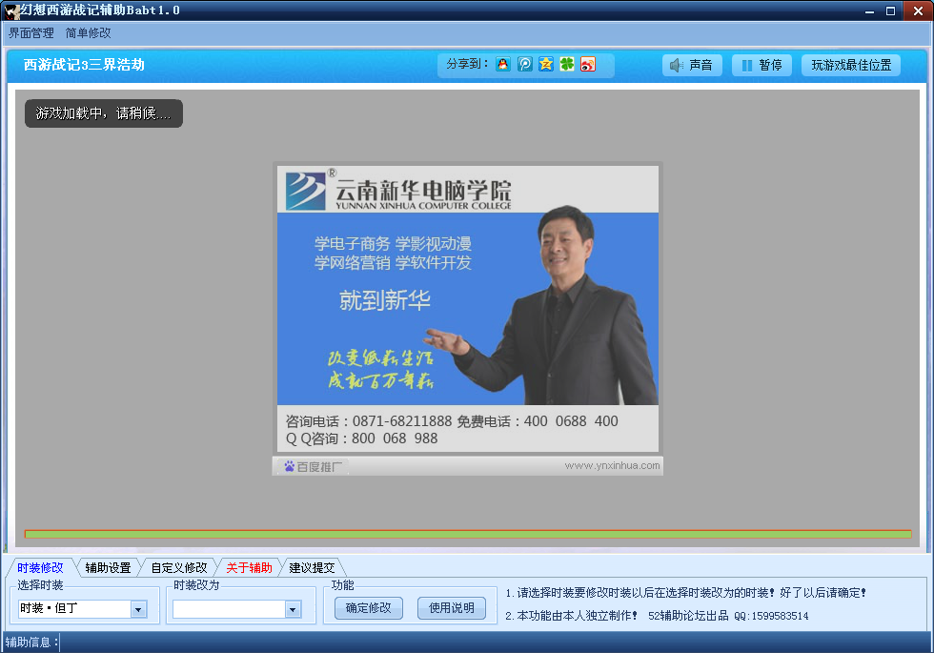Open the 简单修改 menu
This screenshot has width=934, height=653.
point(88,33)
